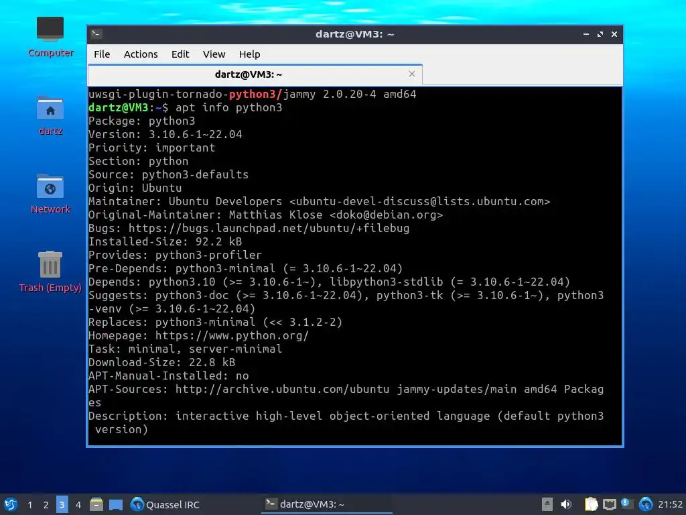
Task: Click the 'Priority: important' line
Action: pyautogui.click(x=152, y=148)
